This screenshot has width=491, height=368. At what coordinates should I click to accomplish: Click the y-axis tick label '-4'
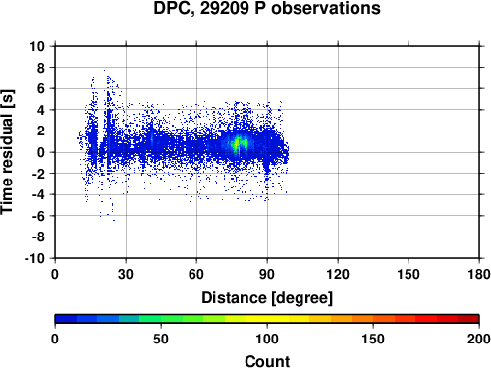pyautogui.click(x=38, y=194)
